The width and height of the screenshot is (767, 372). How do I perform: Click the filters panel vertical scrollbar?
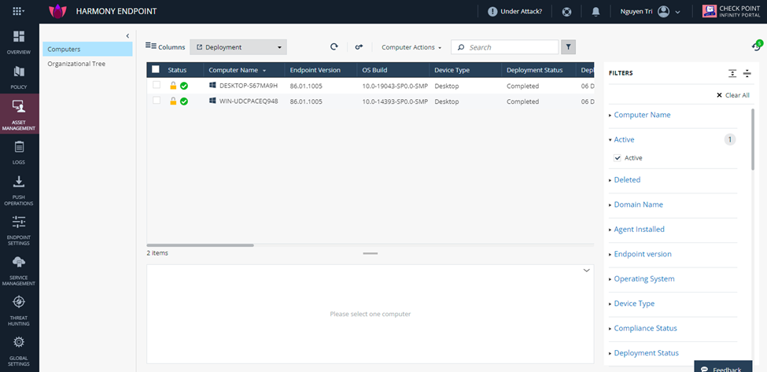pos(752,139)
